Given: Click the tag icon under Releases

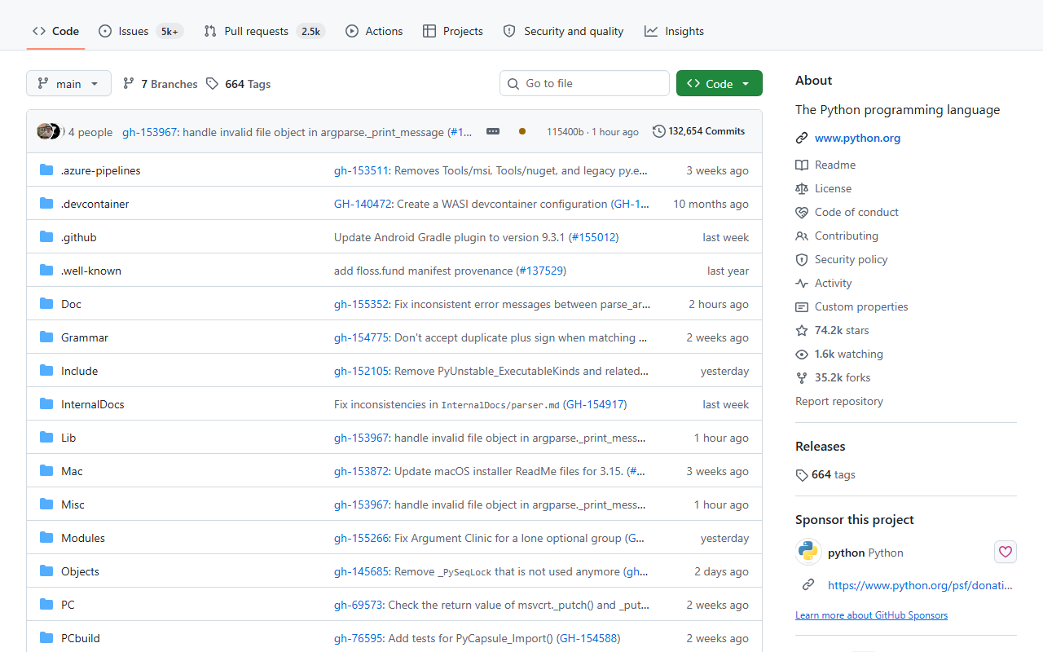Looking at the screenshot, I should 802,475.
